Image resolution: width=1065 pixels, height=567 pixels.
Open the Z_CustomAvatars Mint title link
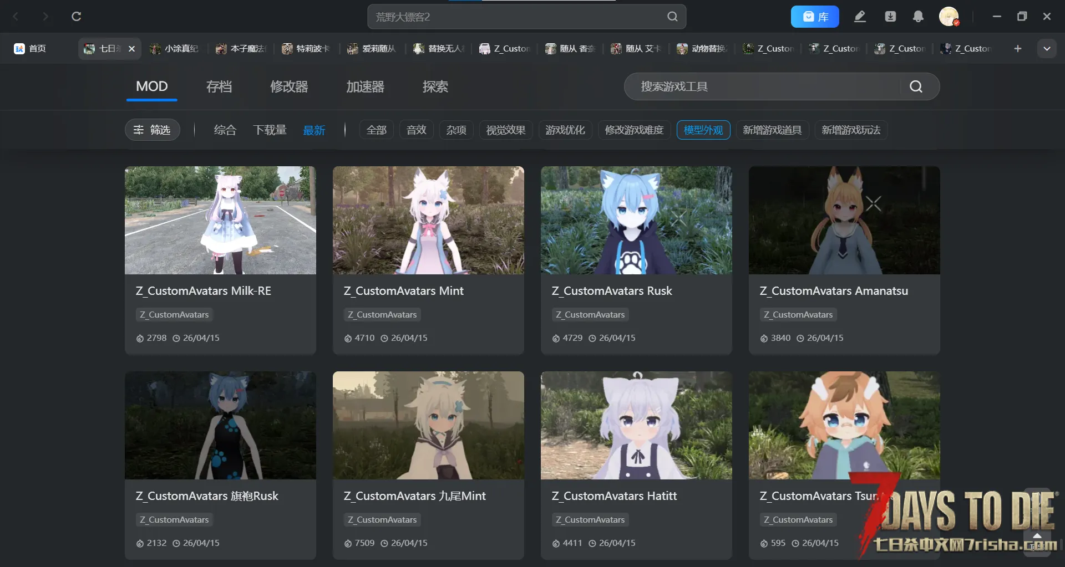[404, 291]
